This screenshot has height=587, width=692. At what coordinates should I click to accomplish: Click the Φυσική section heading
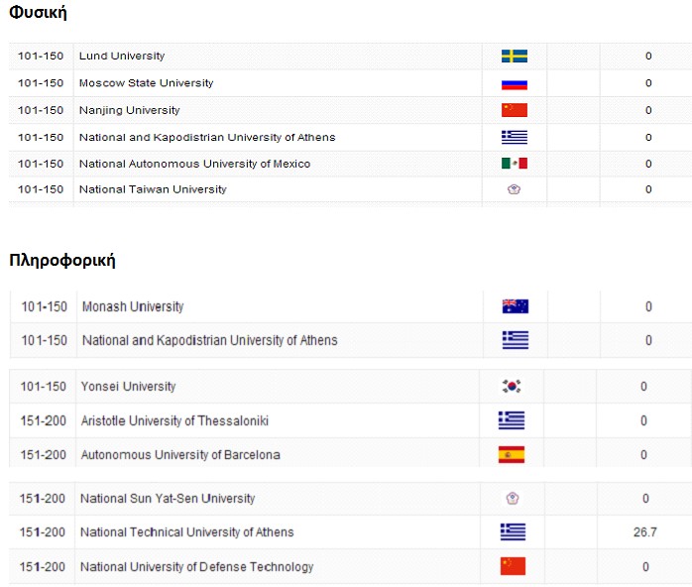[38, 12]
